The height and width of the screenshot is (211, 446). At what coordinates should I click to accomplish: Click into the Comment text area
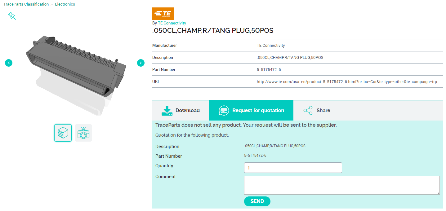[341, 185]
